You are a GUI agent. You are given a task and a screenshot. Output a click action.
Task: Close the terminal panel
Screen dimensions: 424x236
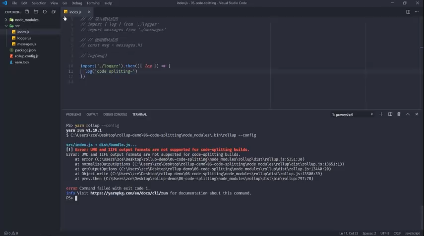(x=417, y=114)
